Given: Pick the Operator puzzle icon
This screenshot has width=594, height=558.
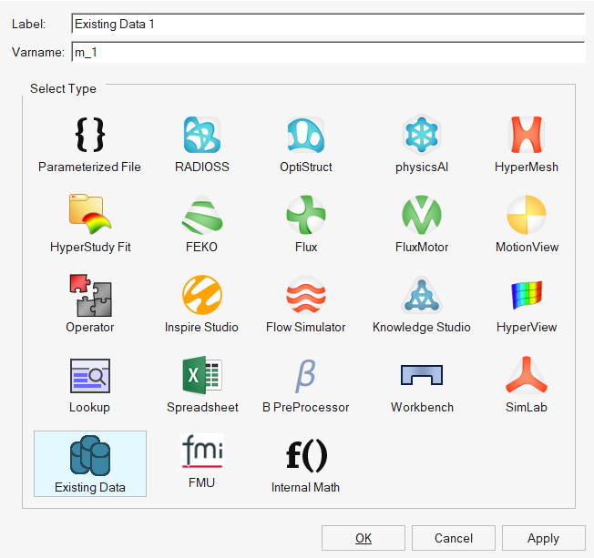Looking at the screenshot, I should pos(90,295).
